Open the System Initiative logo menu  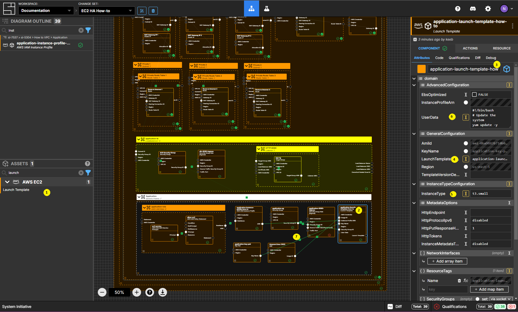pos(9,8)
